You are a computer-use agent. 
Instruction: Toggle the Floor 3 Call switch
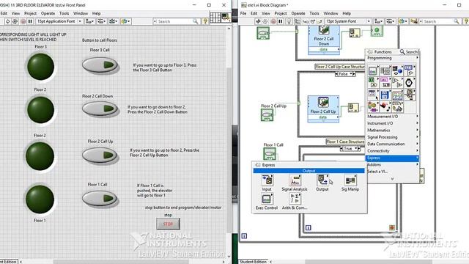pos(100,65)
